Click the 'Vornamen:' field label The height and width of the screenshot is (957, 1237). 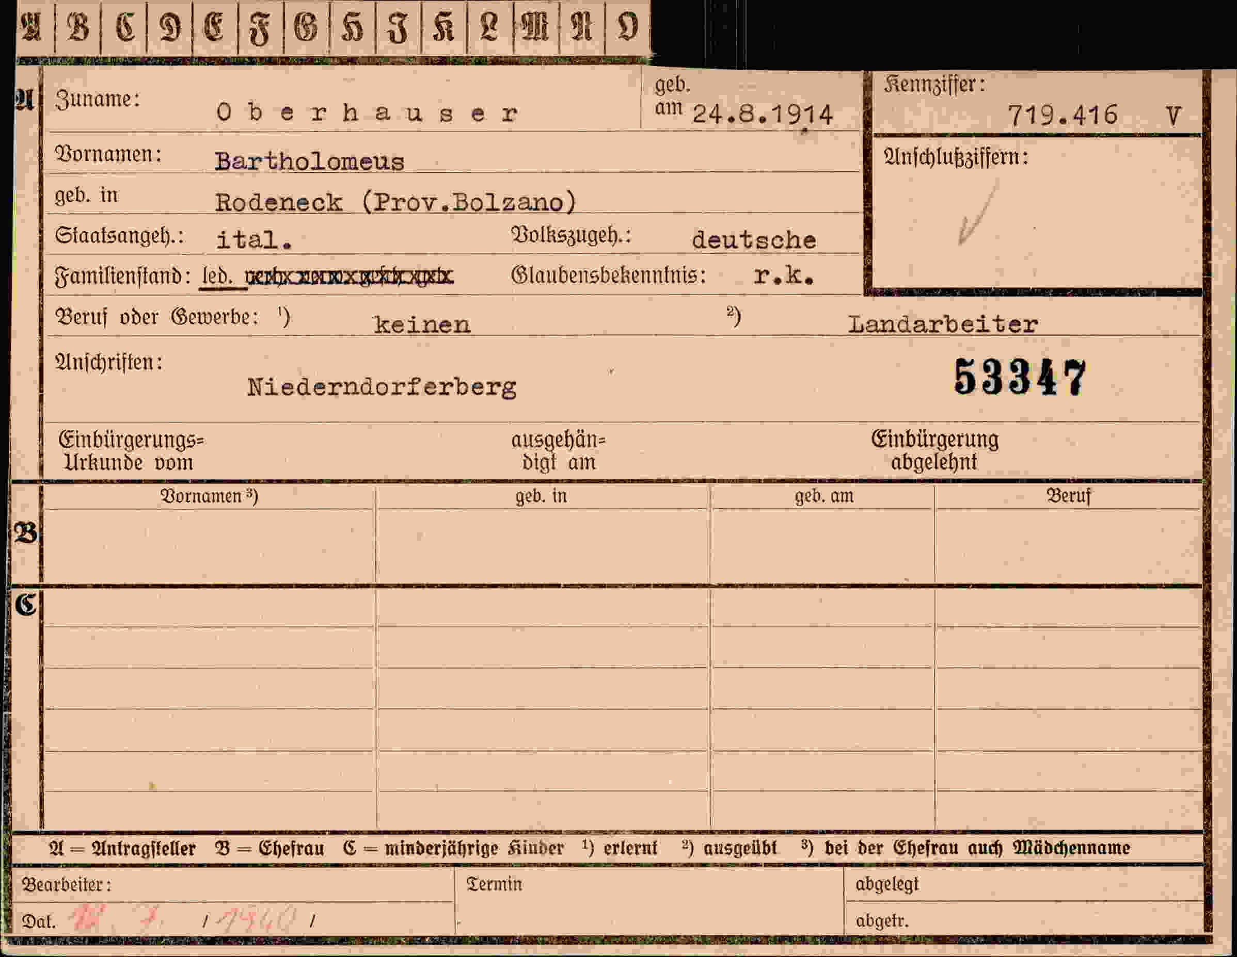click(x=108, y=154)
